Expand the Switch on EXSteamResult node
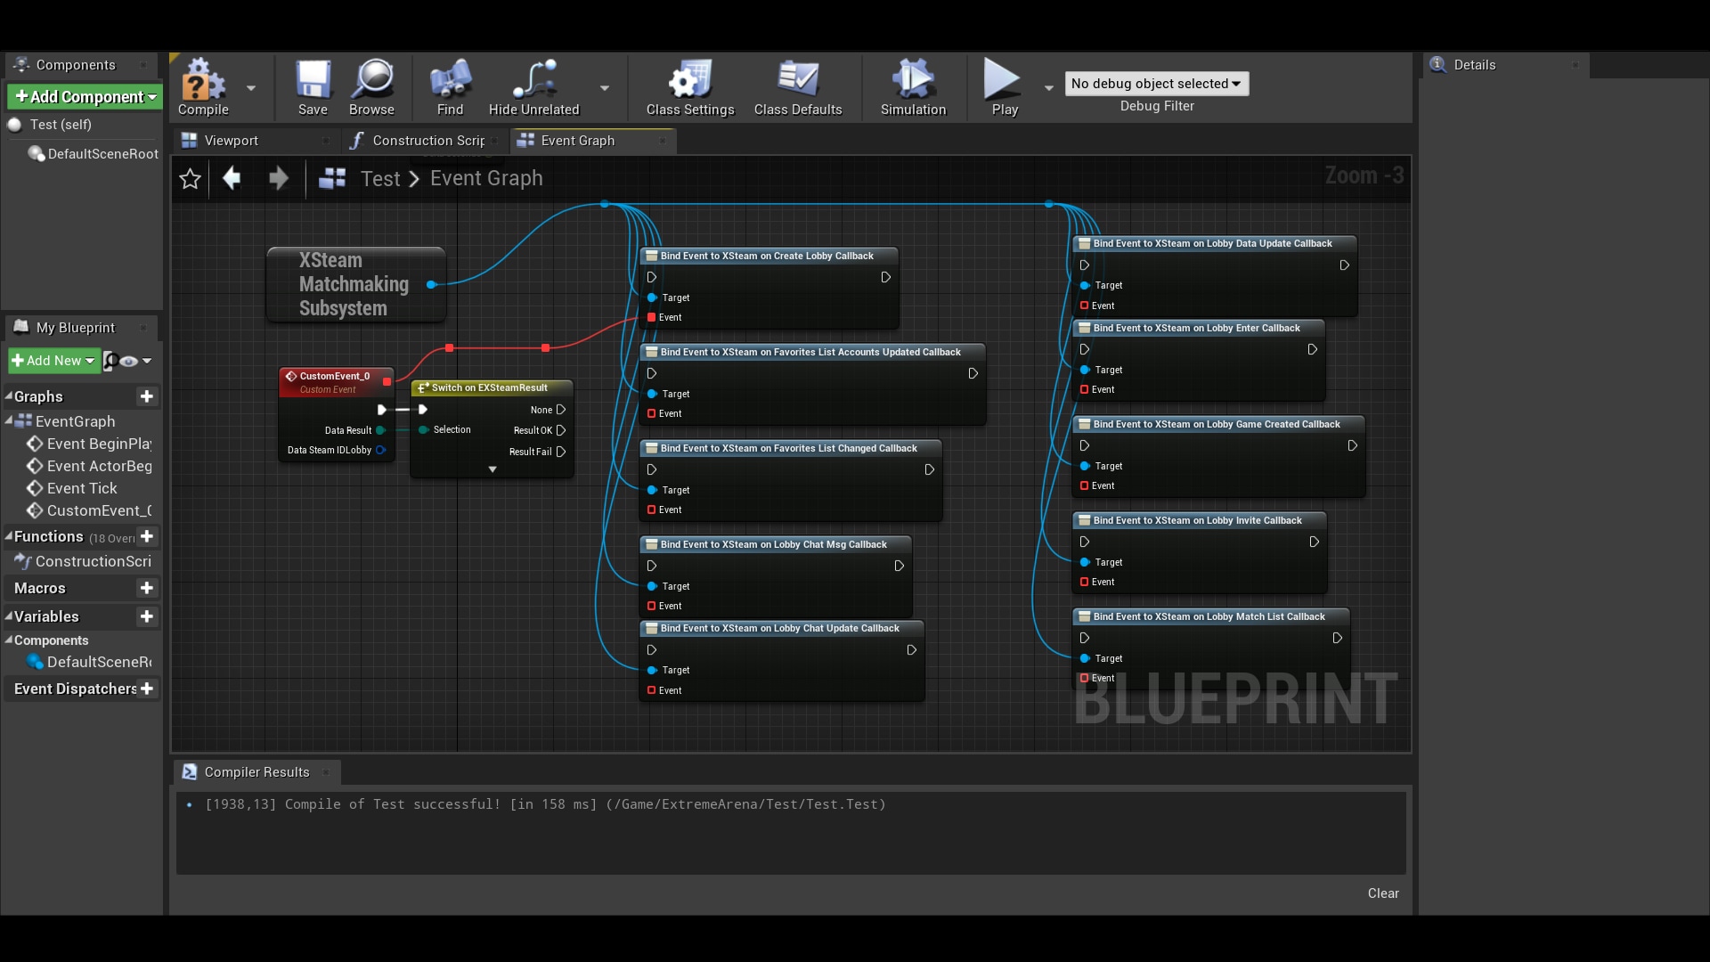This screenshot has width=1710, height=962. (x=491, y=469)
